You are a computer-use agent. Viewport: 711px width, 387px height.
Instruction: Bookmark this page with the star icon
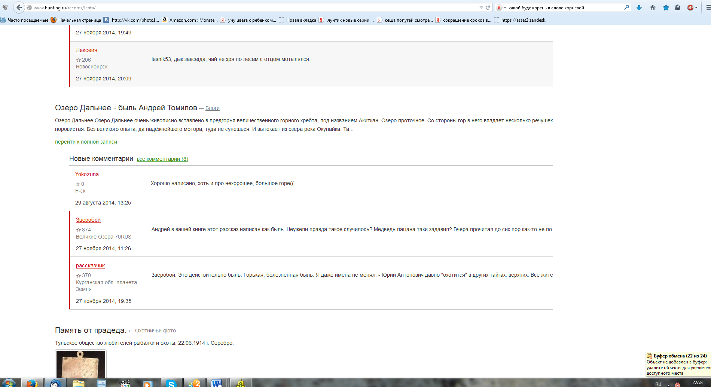[666, 7]
